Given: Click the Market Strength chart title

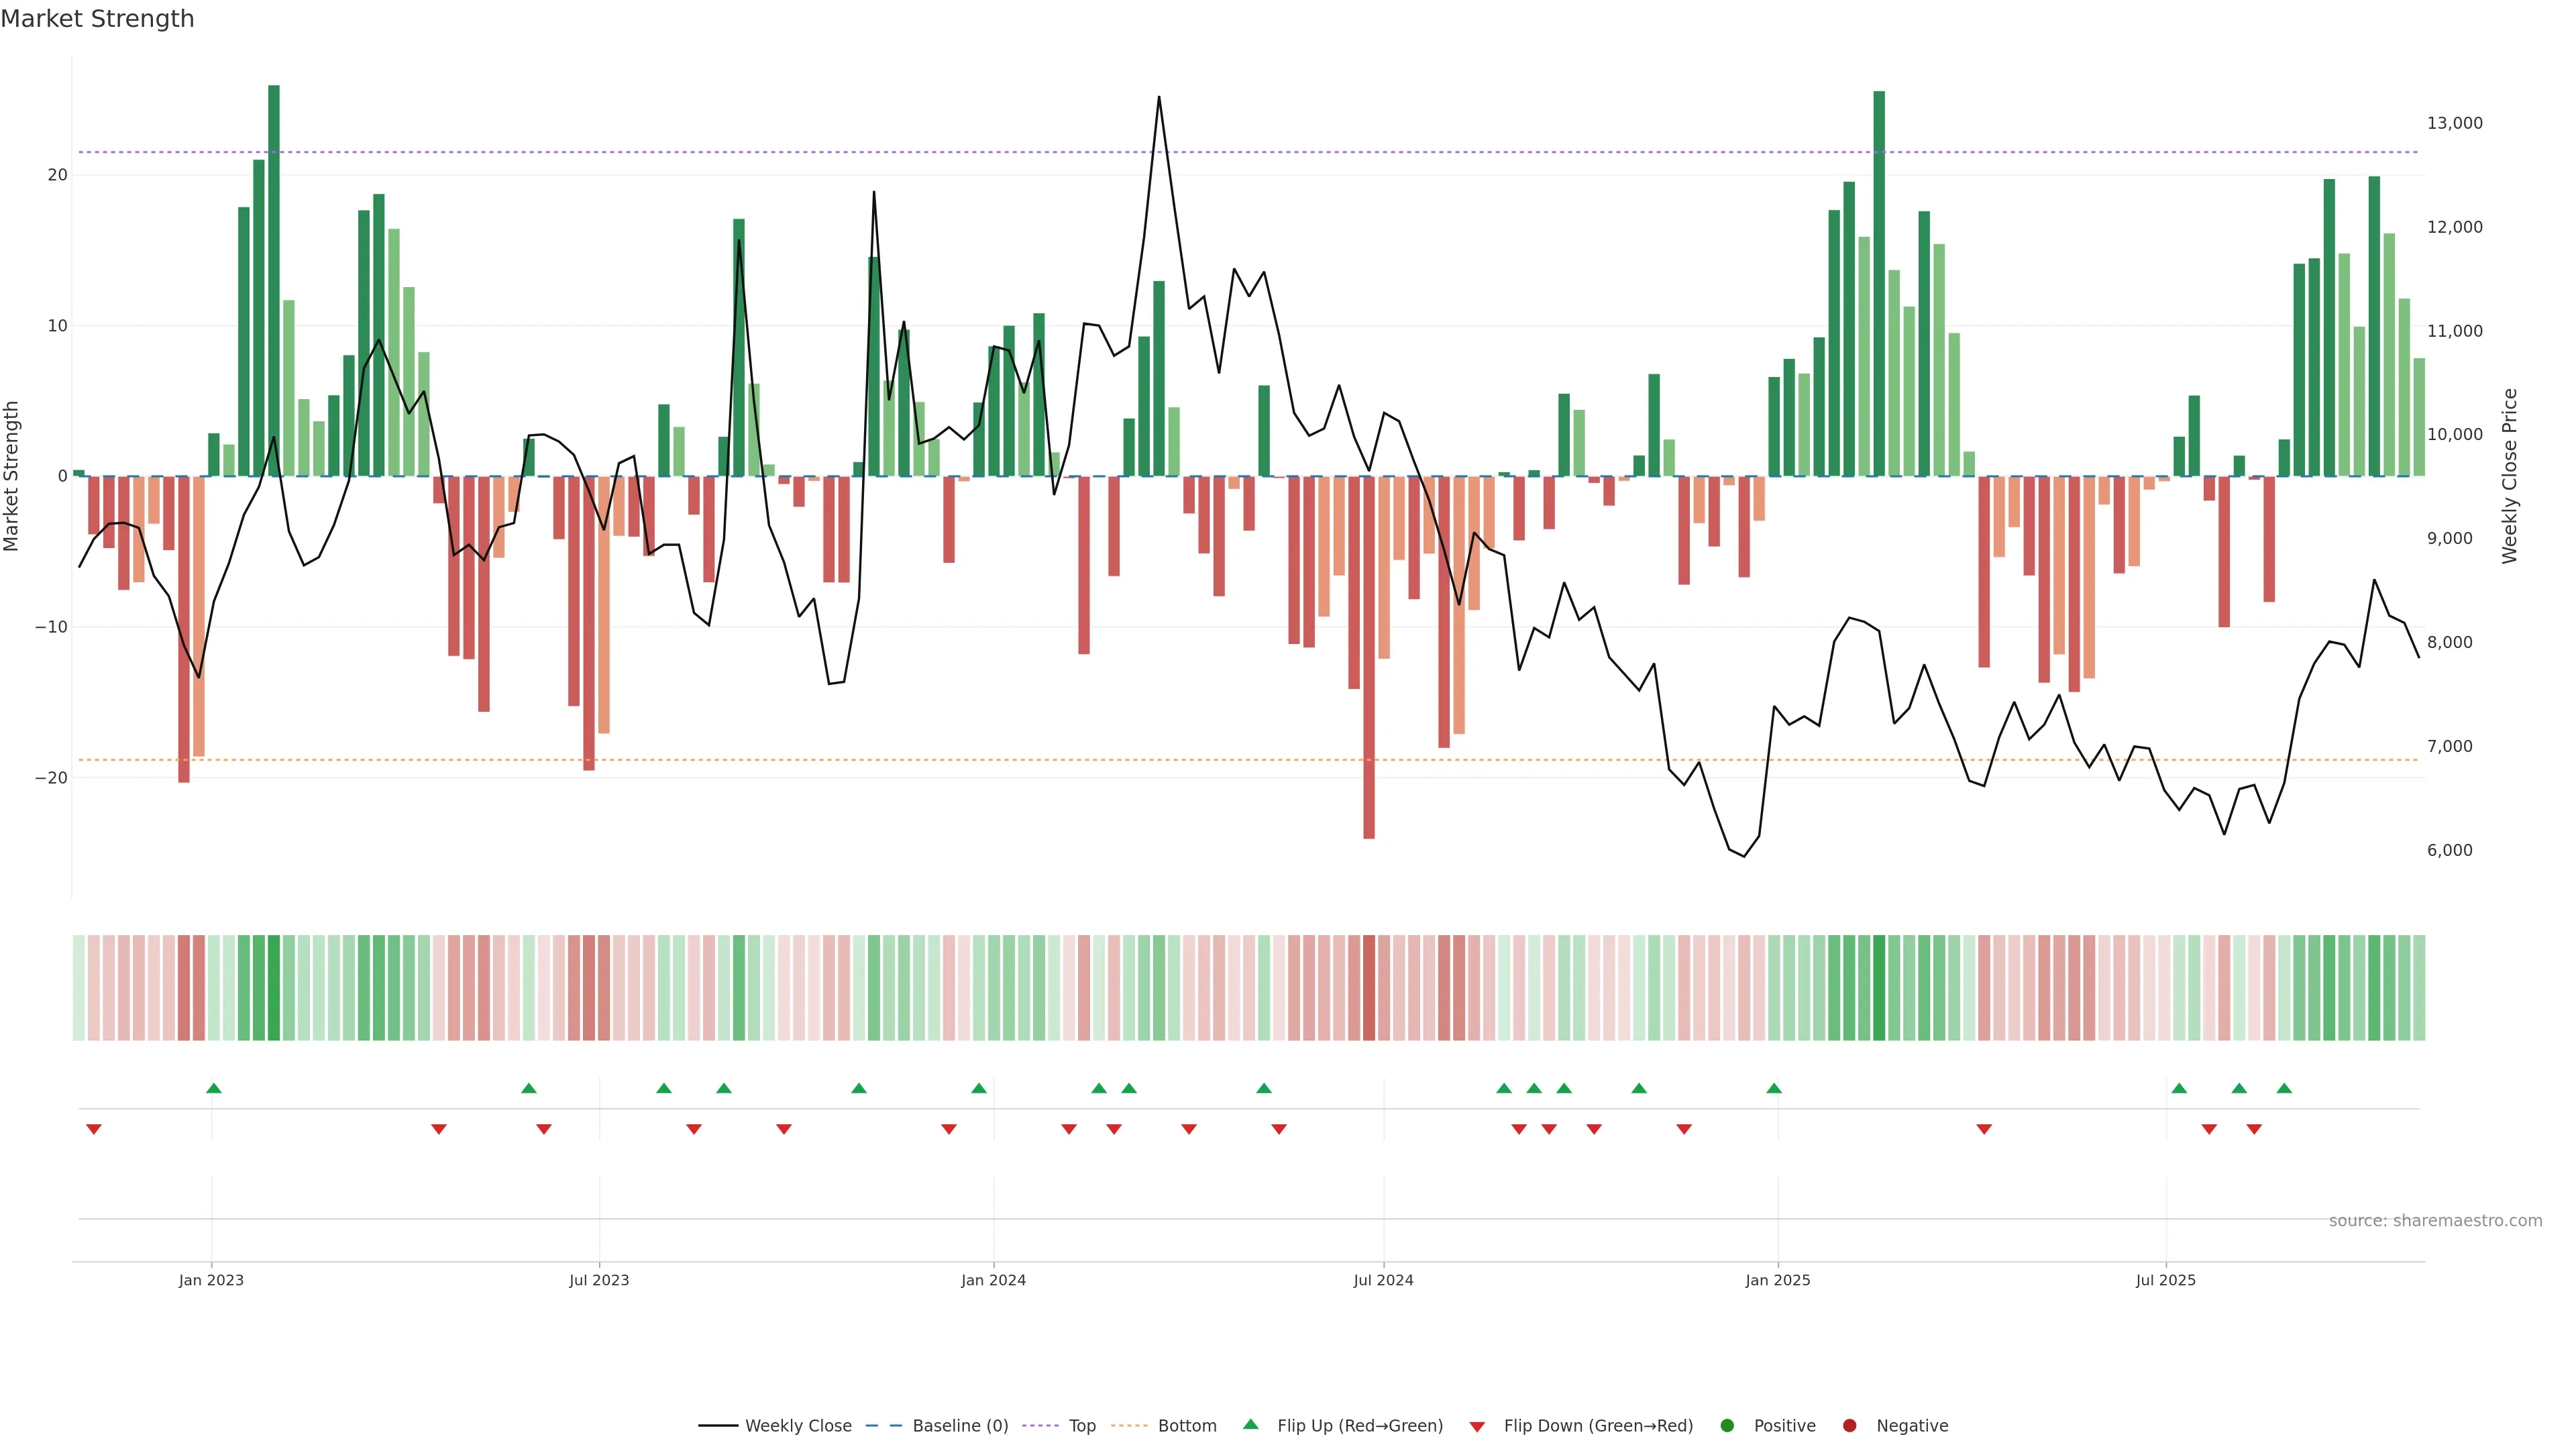Looking at the screenshot, I should tap(97, 19).
